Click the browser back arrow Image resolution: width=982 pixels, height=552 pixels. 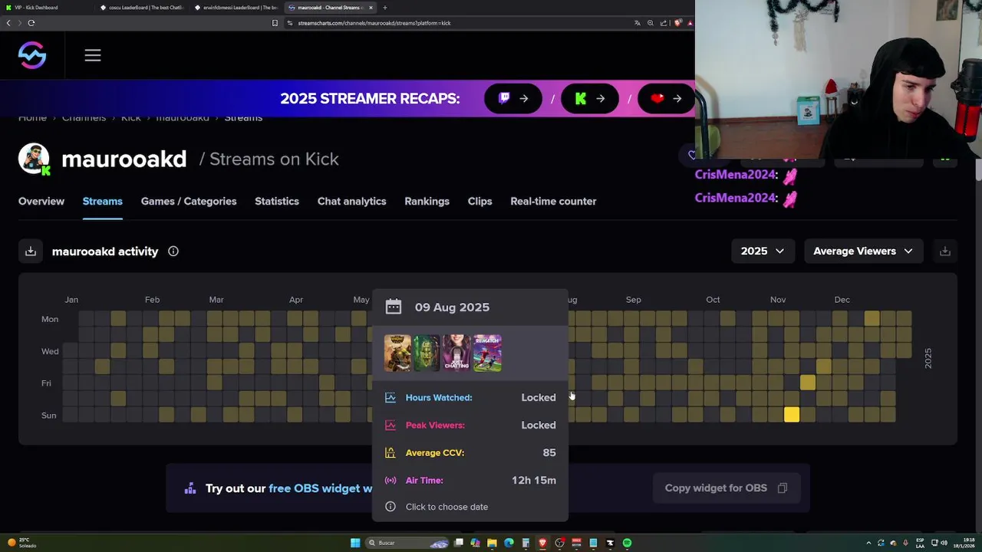8,23
